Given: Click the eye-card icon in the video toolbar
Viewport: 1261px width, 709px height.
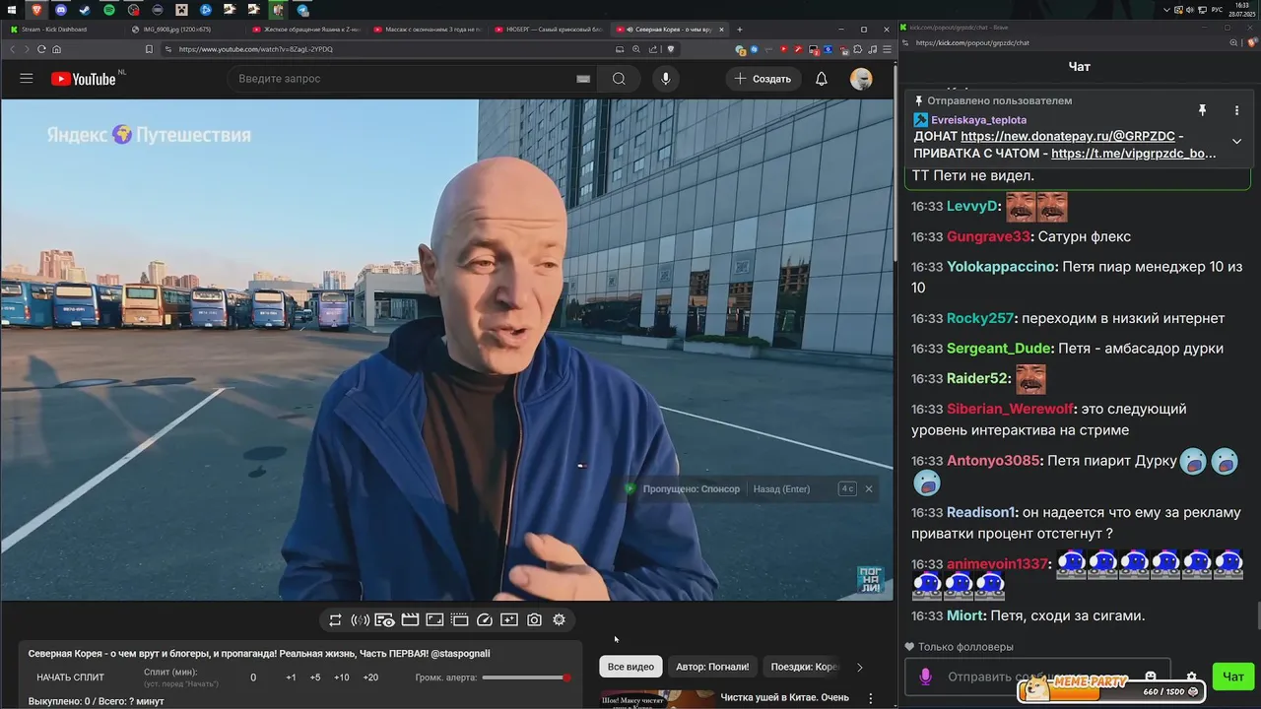Looking at the screenshot, I should coord(385,619).
